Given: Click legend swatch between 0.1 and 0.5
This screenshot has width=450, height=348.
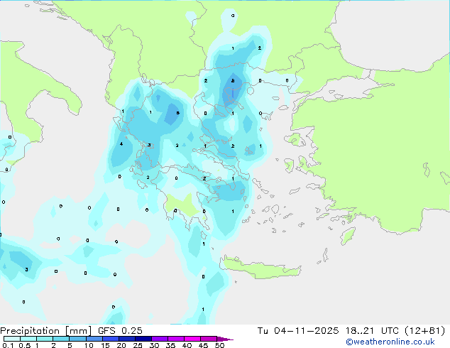Looking at the screenshot, I should click(x=12, y=339).
